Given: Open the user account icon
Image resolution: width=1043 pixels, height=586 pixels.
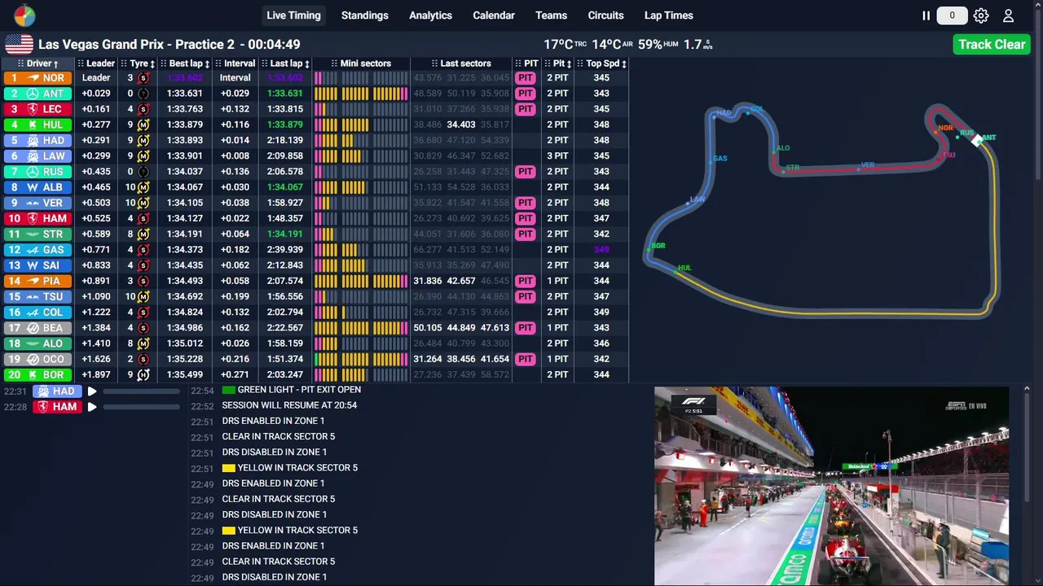Looking at the screenshot, I should click(x=1008, y=15).
